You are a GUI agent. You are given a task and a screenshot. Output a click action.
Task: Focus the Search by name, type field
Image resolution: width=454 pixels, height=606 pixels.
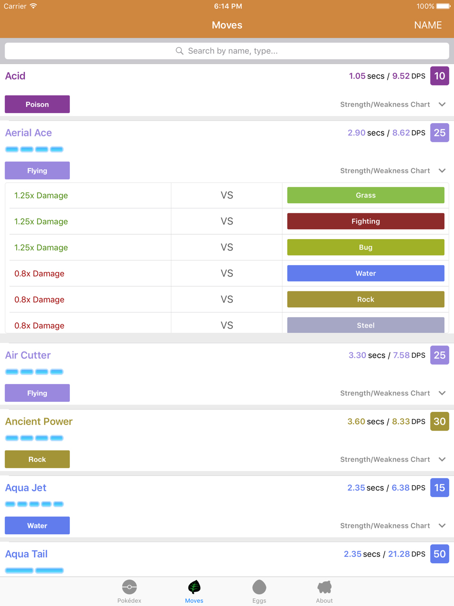[x=227, y=51]
